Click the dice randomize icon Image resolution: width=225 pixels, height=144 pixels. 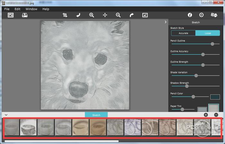coord(214,15)
